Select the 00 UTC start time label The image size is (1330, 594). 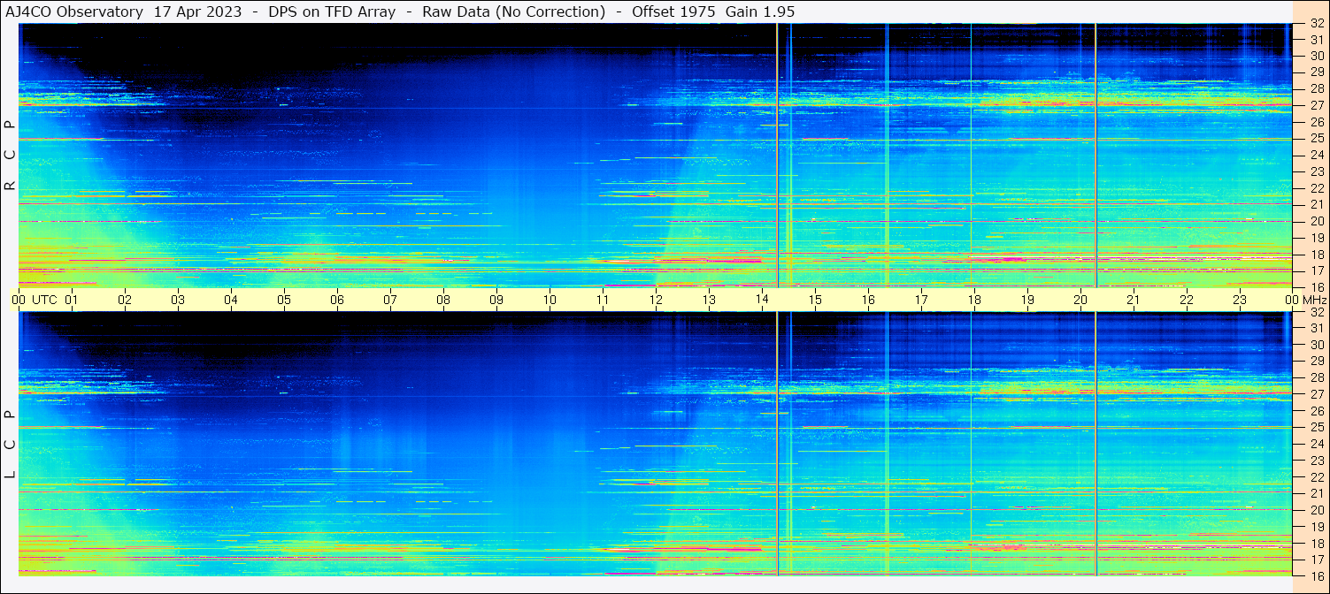coord(35,300)
